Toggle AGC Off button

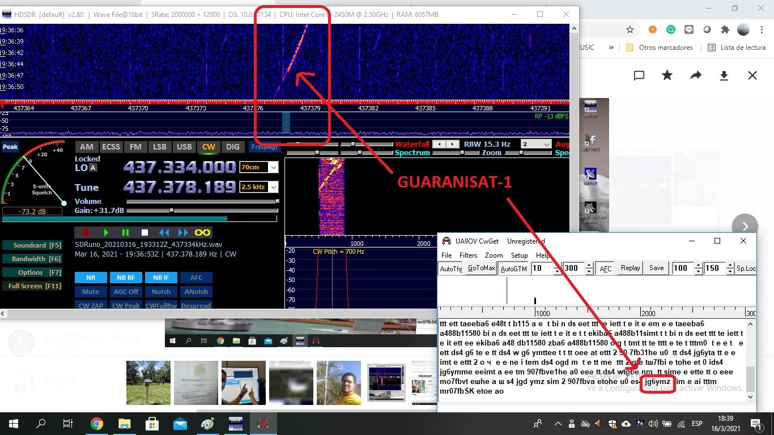126,292
